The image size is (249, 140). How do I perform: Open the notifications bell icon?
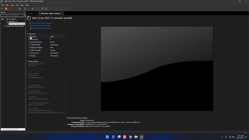[245, 137]
